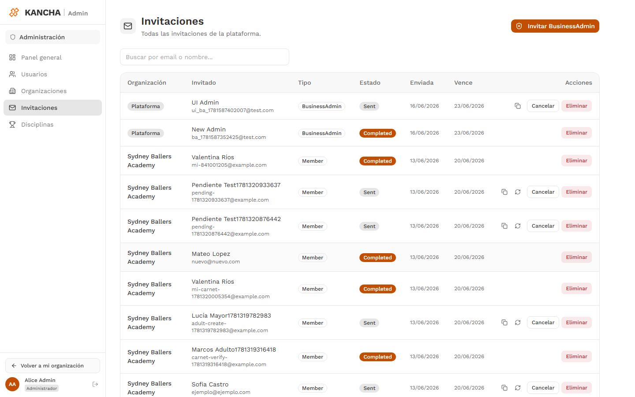Screen dimensions: 635x397
Task: Click Alice Admin user name
Action: (x=40, y=380)
